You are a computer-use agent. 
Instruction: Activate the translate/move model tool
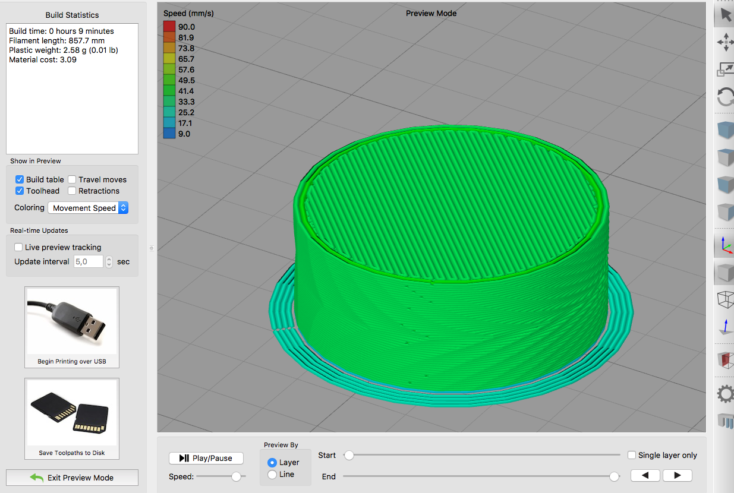tap(725, 42)
